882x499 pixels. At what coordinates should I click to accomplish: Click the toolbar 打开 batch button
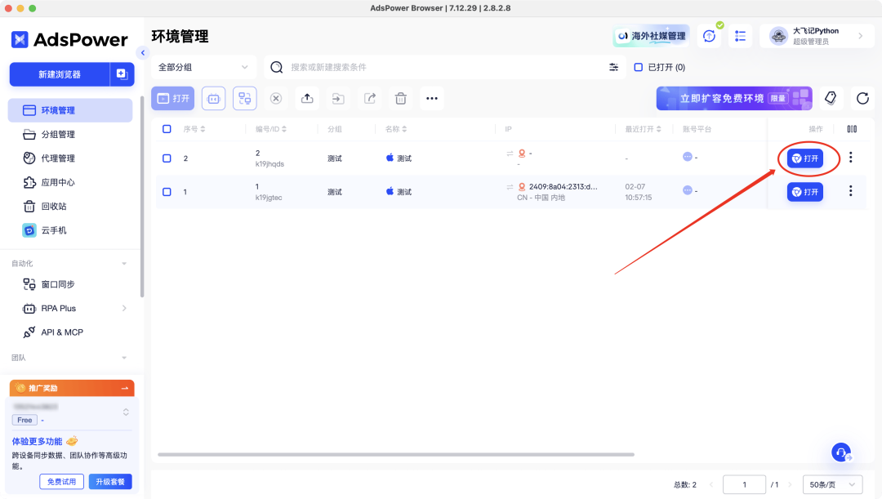(x=172, y=99)
